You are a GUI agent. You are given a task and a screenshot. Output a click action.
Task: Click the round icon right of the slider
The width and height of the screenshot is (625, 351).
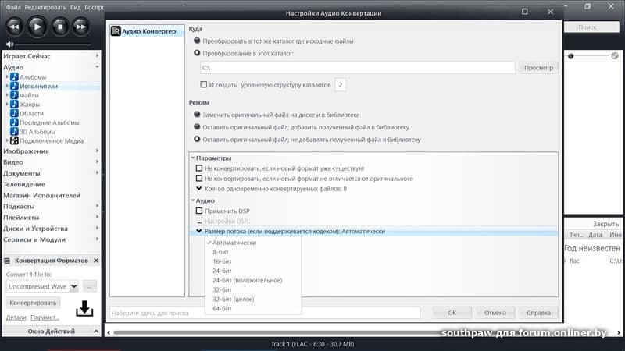point(615,56)
